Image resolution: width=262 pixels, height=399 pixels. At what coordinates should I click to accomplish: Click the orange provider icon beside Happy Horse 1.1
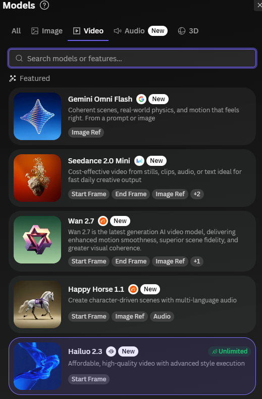point(133,289)
